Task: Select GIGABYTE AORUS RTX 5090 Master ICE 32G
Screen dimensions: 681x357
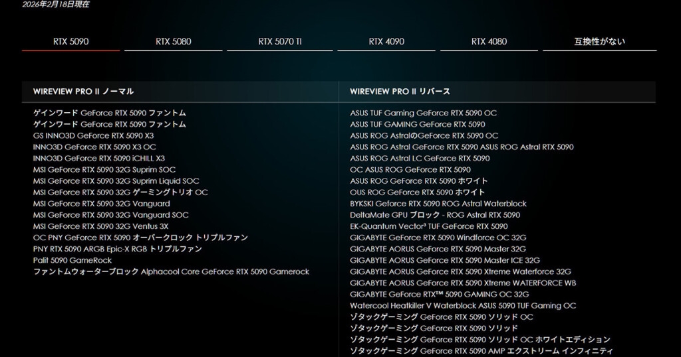Action: (x=445, y=260)
